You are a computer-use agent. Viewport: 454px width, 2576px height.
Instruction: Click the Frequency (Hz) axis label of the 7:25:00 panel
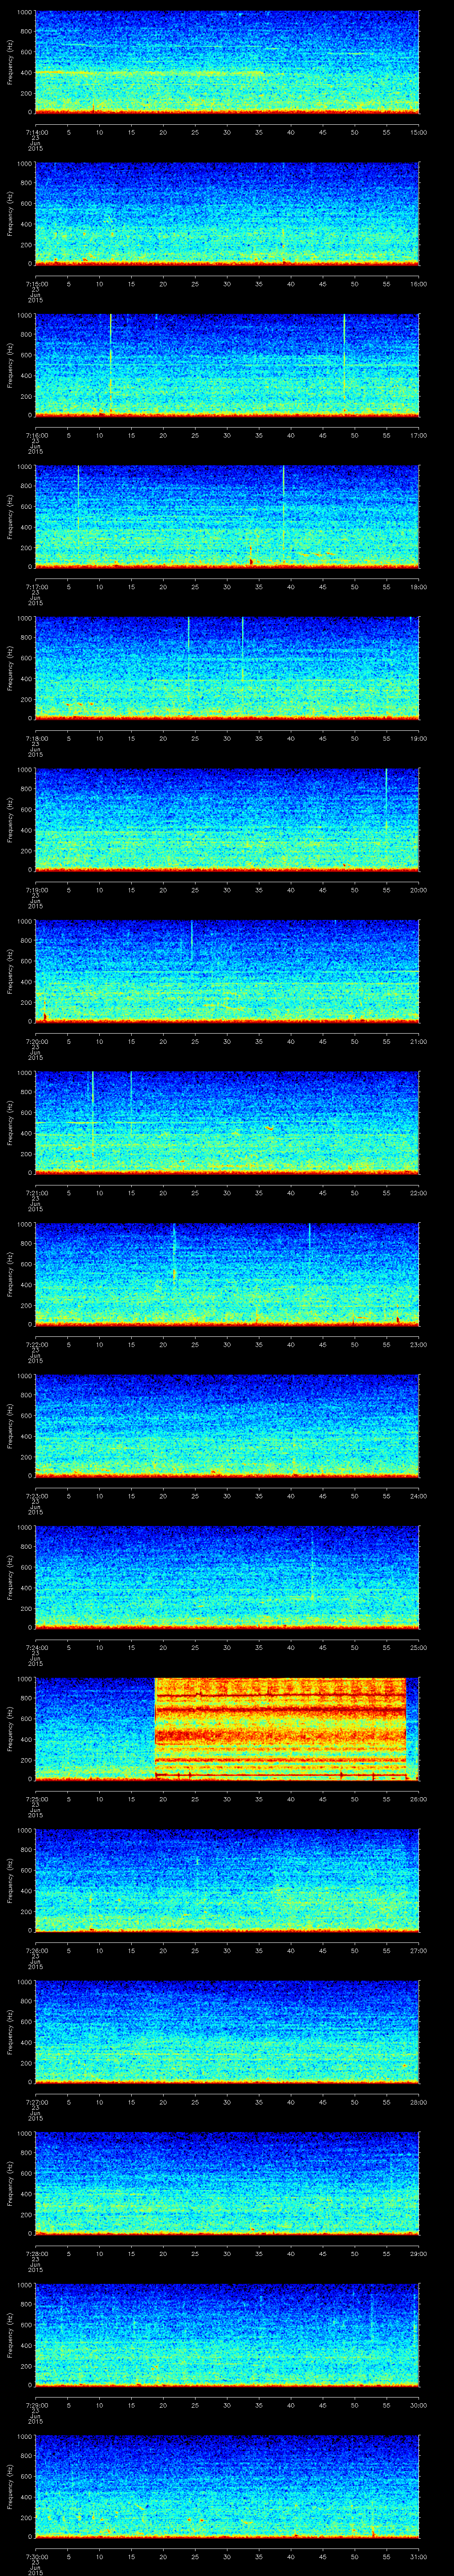click(10, 1729)
